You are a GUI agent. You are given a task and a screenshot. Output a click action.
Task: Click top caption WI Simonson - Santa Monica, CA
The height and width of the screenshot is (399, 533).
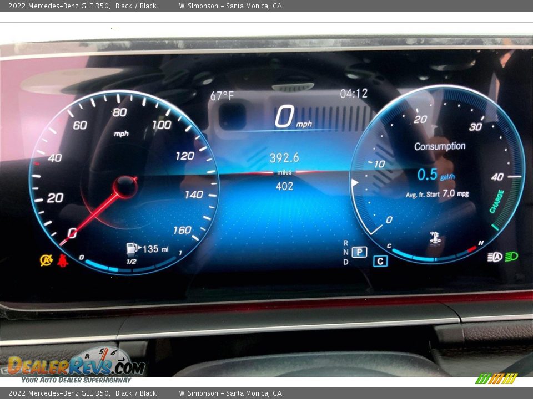pyautogui.click(x=230, y=6)
